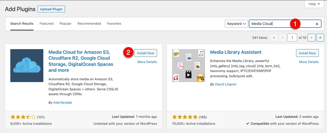The image size is (327, 133).
Task: Click the current page number field
Action: pyautogui.click(x=292, y=38)
